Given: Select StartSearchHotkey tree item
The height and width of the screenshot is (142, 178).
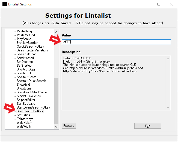Looking at the screenshot, I should tap(30, 111).
